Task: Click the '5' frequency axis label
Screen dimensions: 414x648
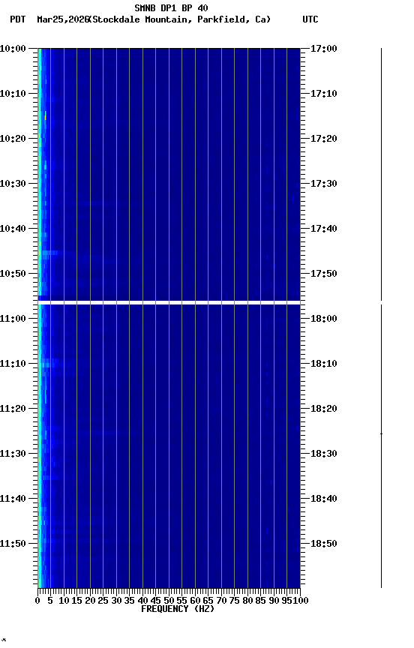Action: click(x=50, y=601)
